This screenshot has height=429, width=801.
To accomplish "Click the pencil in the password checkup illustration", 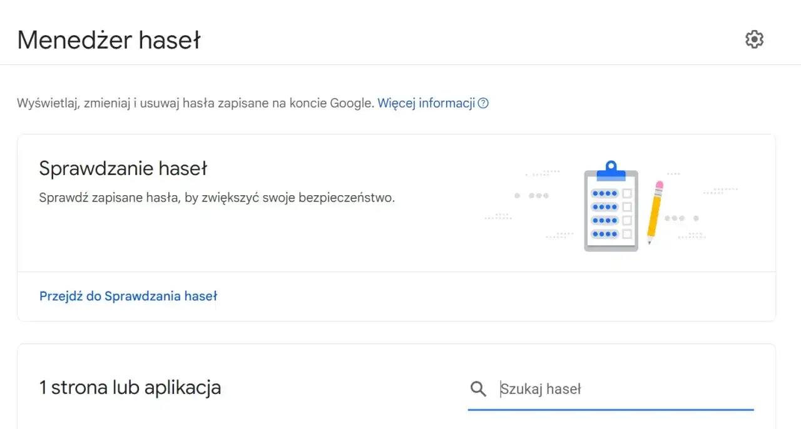I will pyautogui.click(x=655, y=213).
